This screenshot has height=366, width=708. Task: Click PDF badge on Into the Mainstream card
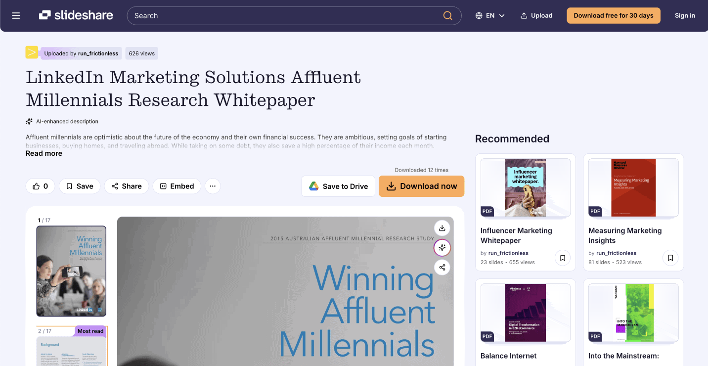point(595,336)
